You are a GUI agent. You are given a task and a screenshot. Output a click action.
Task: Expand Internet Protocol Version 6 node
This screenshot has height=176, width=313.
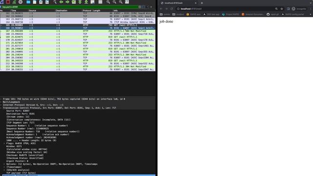[1, 105]
